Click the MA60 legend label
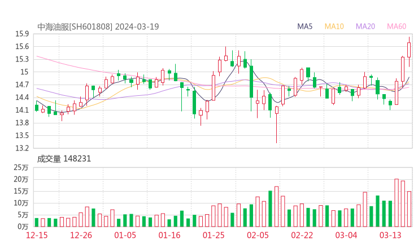Image resolution: width=418 pixels, height=248 pixels. (397, 26)
